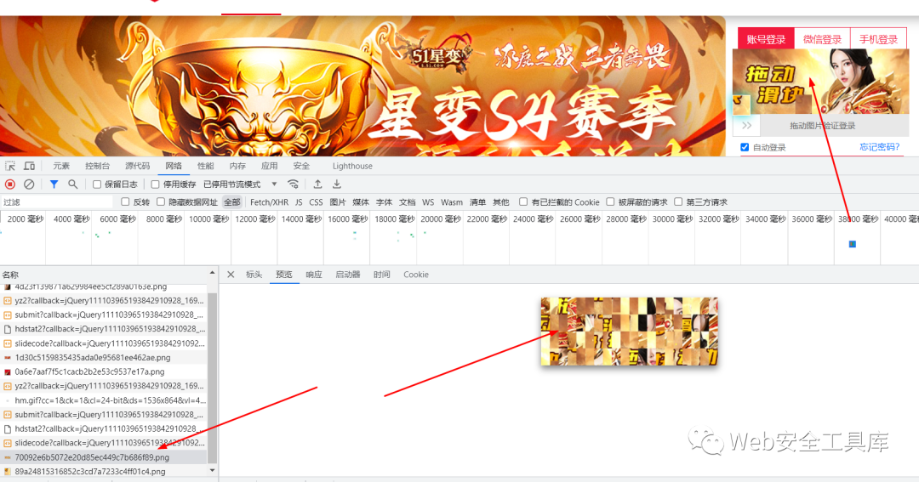Filter requests by WS type
The height and width of the screenshot is (482, 919).
428,202
